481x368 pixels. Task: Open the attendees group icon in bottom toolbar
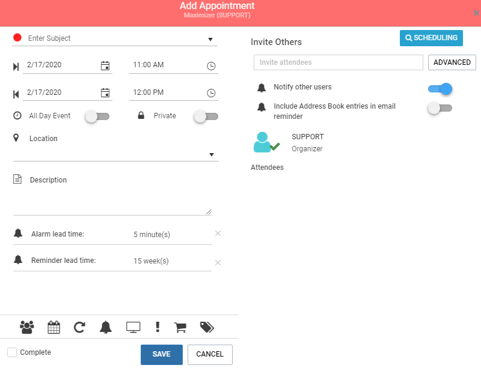27,327
